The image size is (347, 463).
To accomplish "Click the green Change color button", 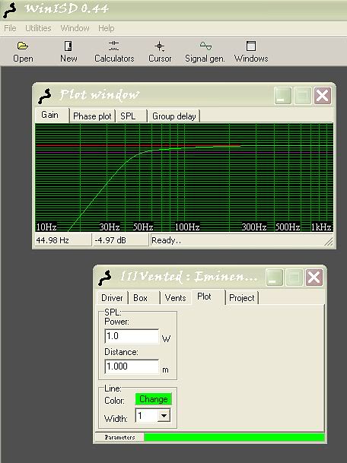I will pos(154,399).
